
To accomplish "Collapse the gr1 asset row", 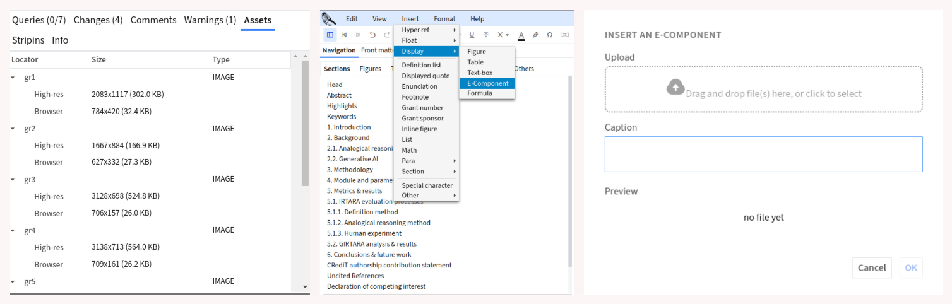I will (13, 78).
